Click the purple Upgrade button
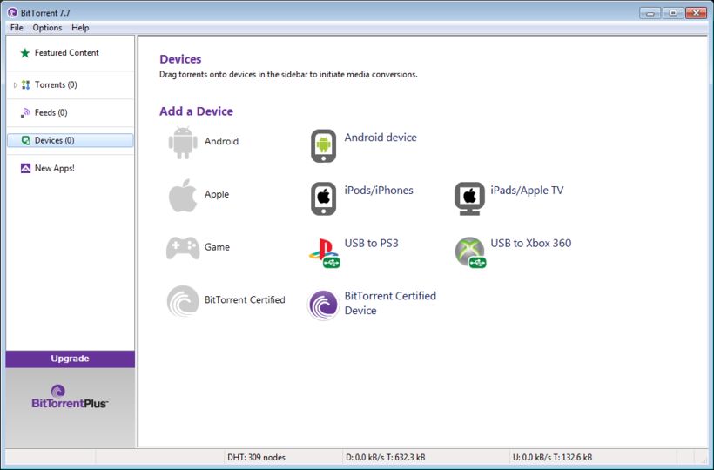The height and width of the screenshot is (470, 714). (71, 359)
